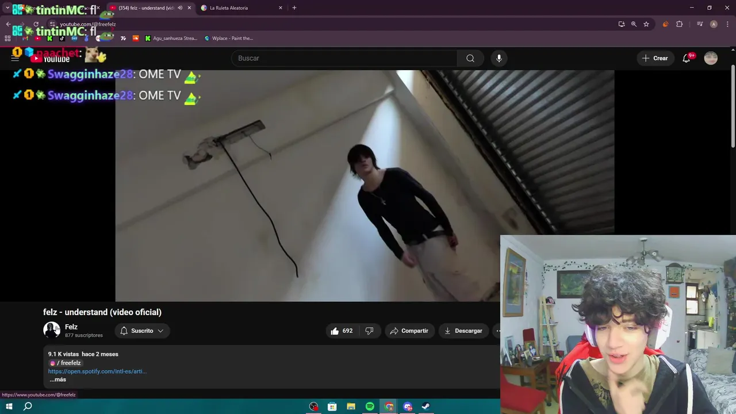Click the video title 'felz - understand (video oficial)'
The width and height of the screenshot is (736, 414).
tap(102, 312)
